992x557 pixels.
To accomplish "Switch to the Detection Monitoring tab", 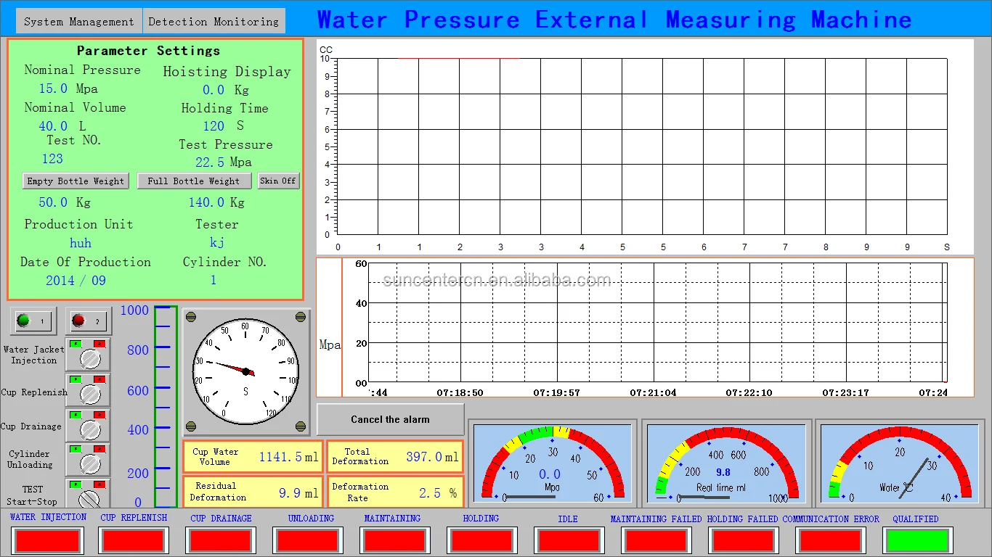I will pyautogui.click(x=214, y=22).
